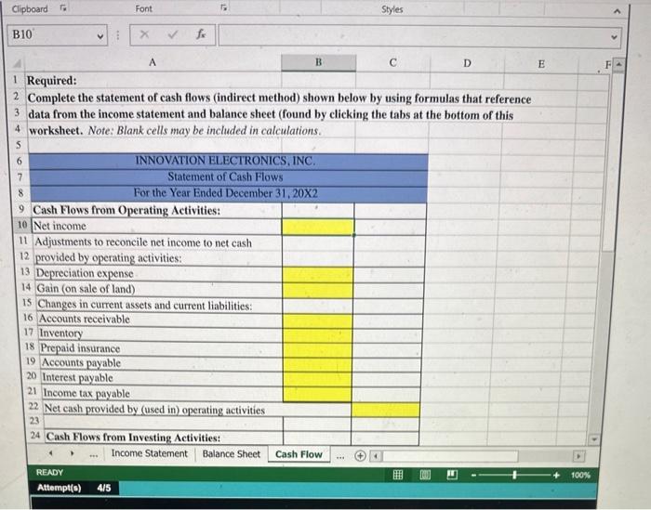Select row 10 header
Viewport: 651px width, 510px height.
click(x=22, y=225)
